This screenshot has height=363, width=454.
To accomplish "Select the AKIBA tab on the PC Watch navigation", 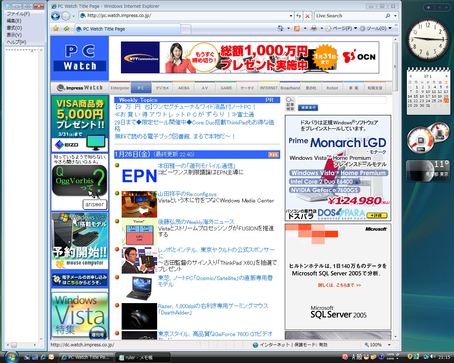I will [x=183, y=87].
